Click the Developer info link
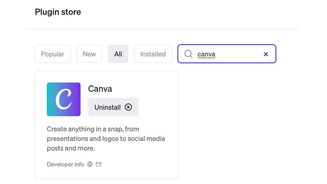 point(65,164)
